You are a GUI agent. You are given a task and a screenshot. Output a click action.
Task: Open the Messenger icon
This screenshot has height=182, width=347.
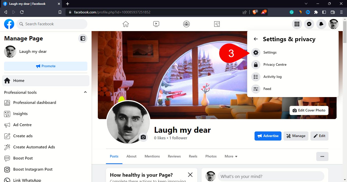[309, 24]
